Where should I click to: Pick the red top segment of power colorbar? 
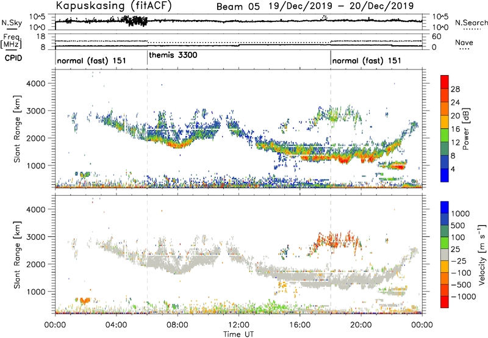click(x=445, y=82)
